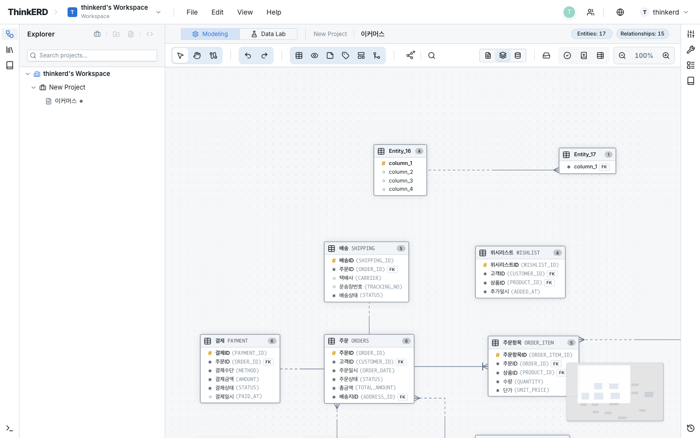Zoom out the canvas
This screenshot has height=438, width=700.
pos(622,55)
